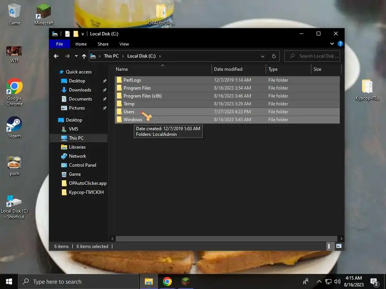The height and width of the screenshot is (289, 386).
Task: Open Desktop under Quick access
Action: (x=73, y=81)
